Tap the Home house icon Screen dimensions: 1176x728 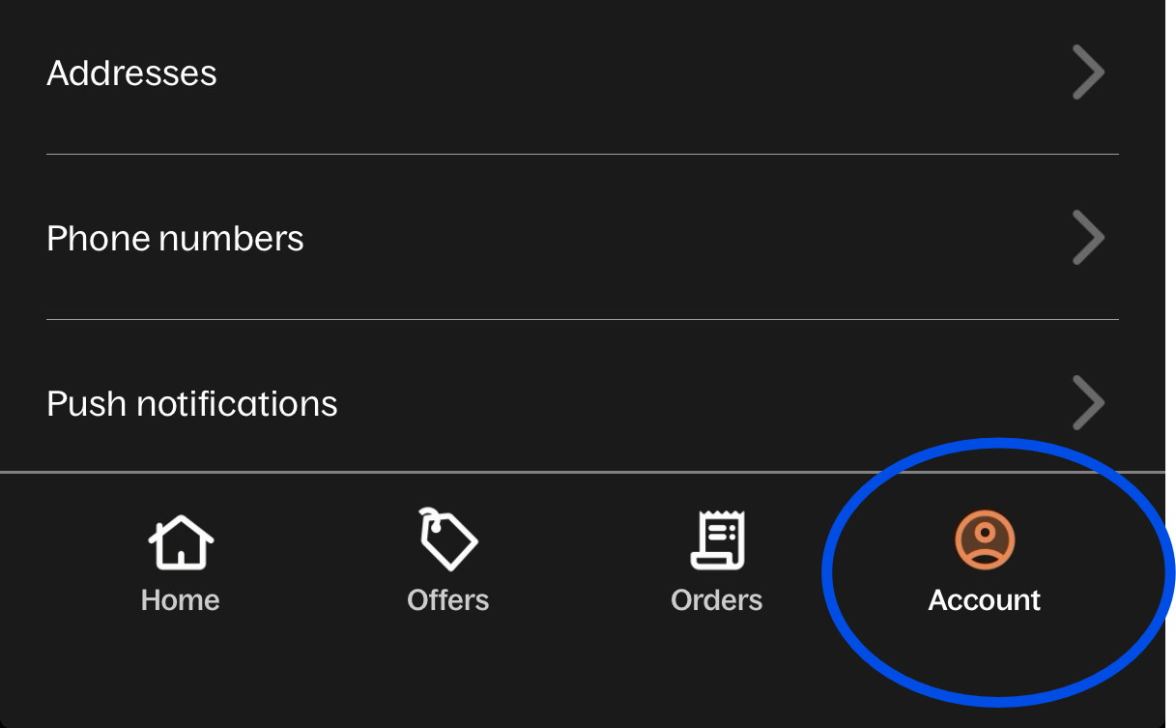(x=181, y=541)
